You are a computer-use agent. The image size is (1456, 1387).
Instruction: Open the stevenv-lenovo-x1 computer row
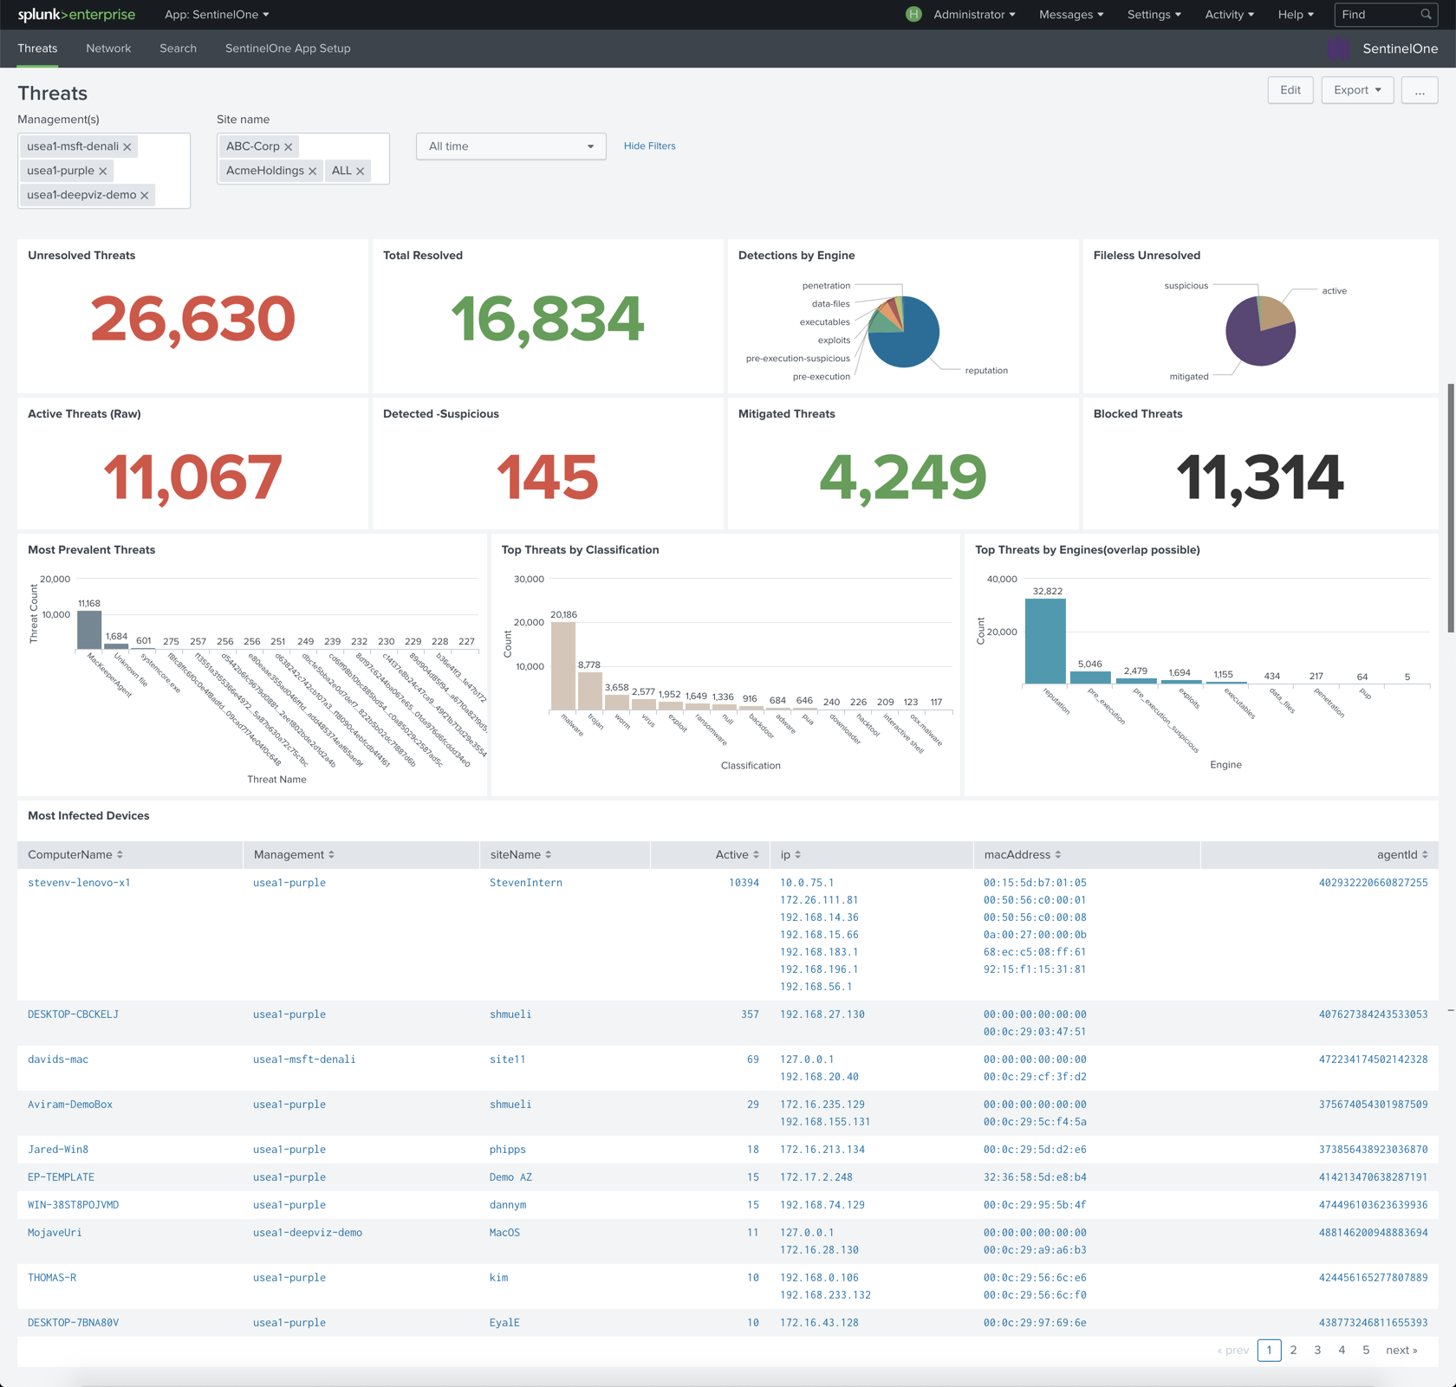pos(79,883)
